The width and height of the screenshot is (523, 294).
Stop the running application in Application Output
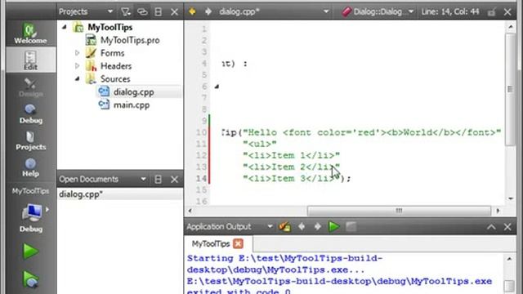coord(351,227)
